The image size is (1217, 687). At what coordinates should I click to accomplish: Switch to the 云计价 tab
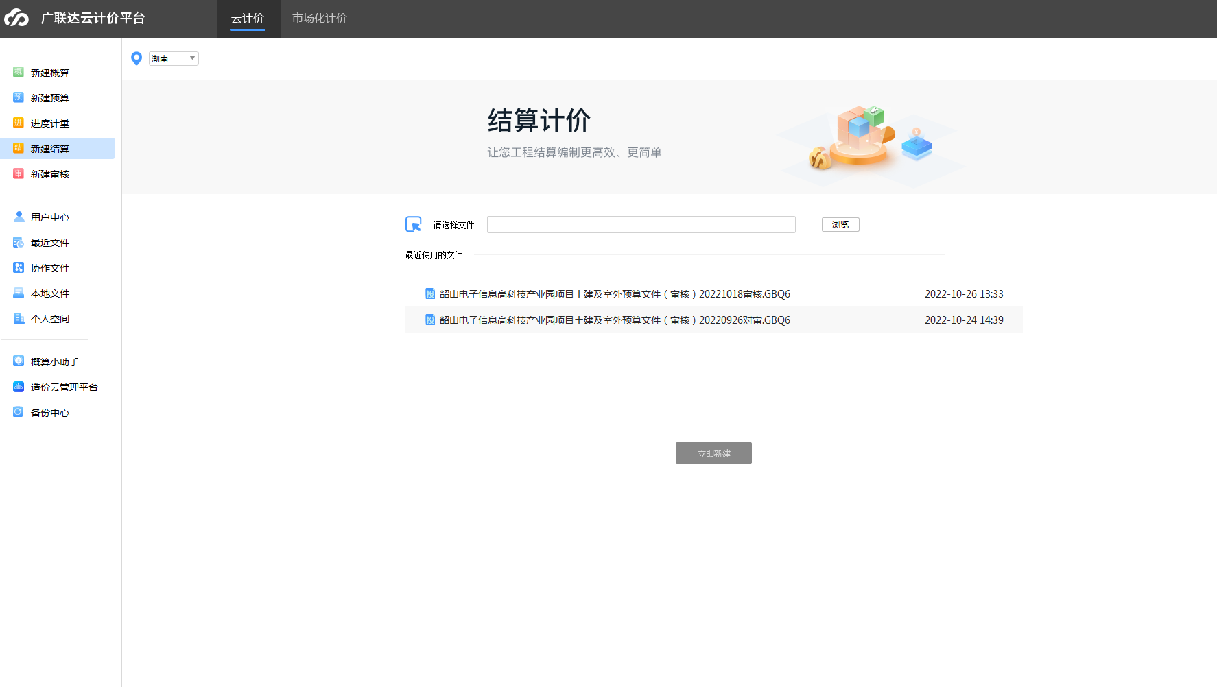[x=248, y=19]
